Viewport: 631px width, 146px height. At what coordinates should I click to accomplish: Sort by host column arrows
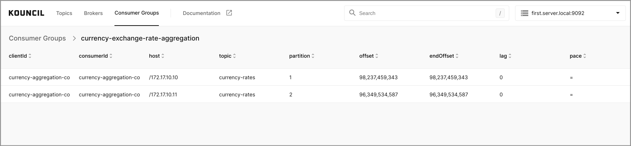coord(163,56)
